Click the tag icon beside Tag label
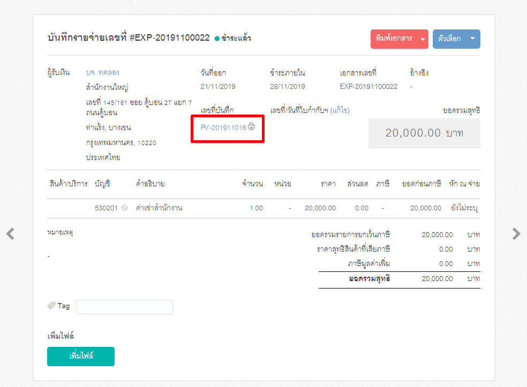 (51, 305)
